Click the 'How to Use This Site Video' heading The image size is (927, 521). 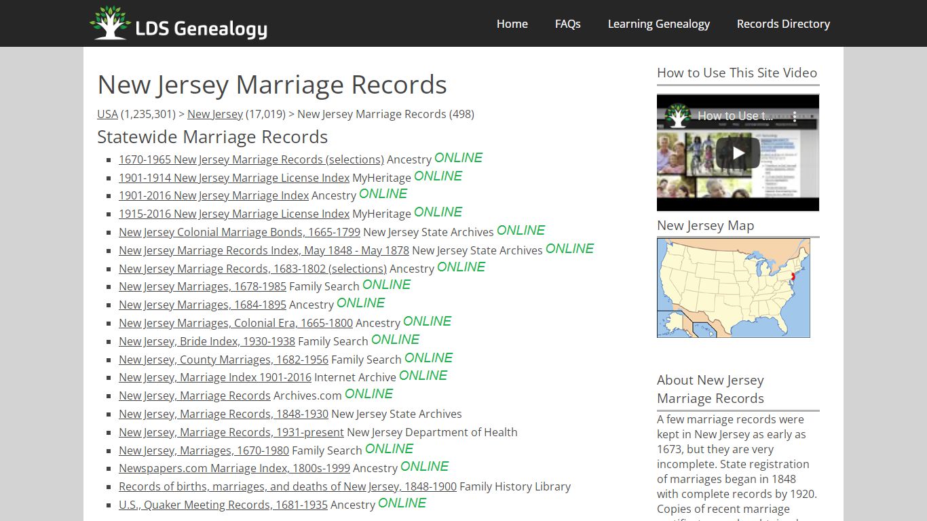[x=737, y=73]
